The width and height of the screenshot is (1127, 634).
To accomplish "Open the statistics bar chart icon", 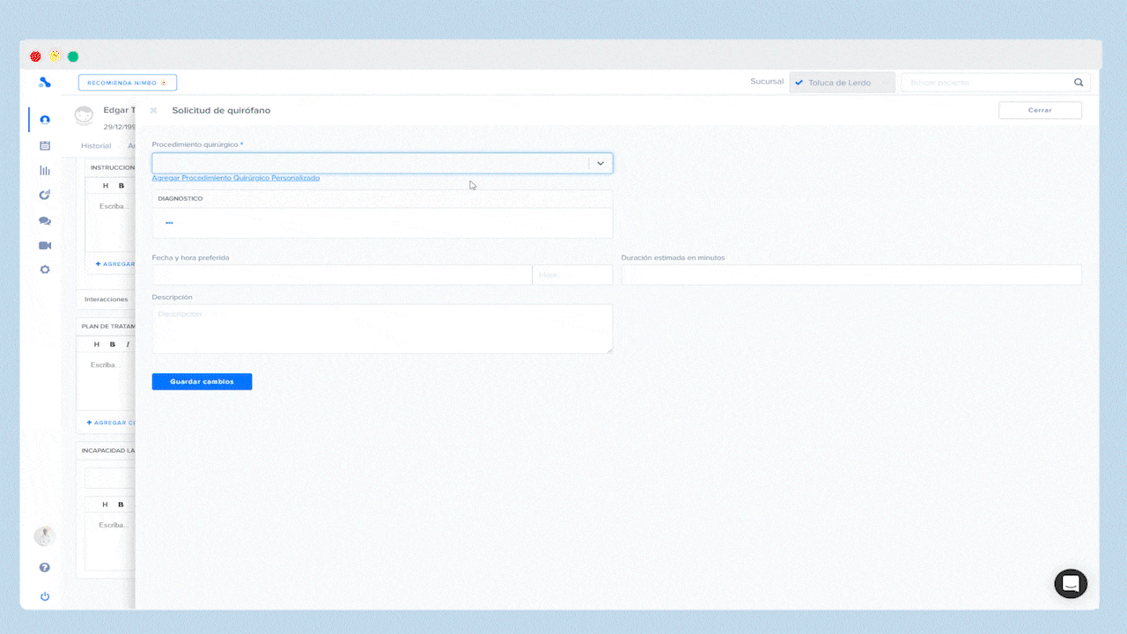I will pos(45,170).
